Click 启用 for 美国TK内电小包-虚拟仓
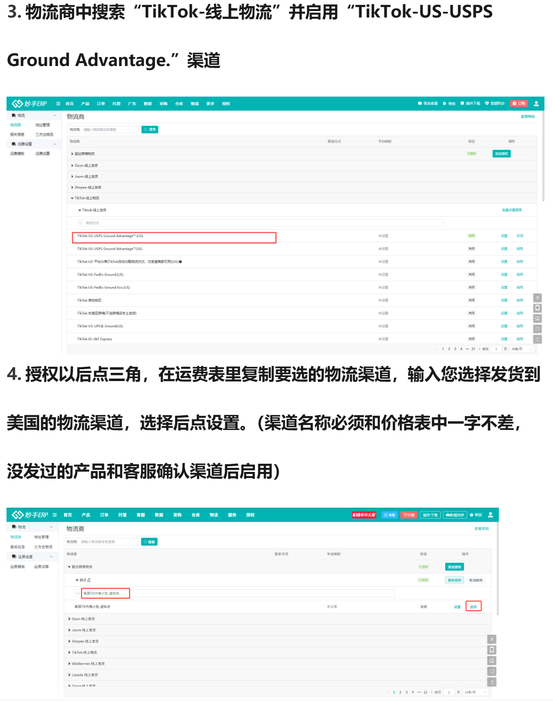Screen dimensions: 553x703 [473, 607]
